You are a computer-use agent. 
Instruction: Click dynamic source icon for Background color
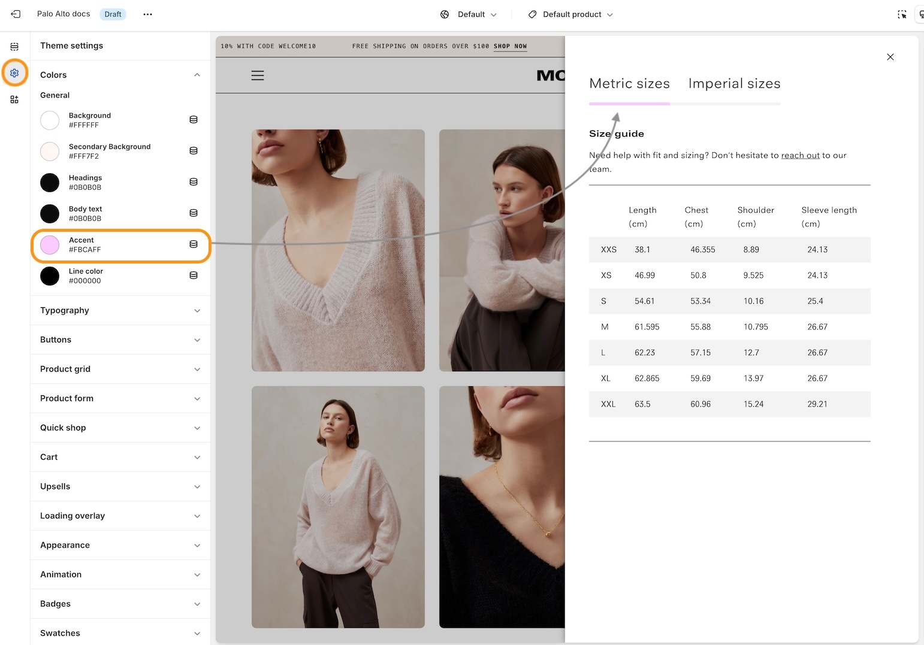[x=194, y=120]
